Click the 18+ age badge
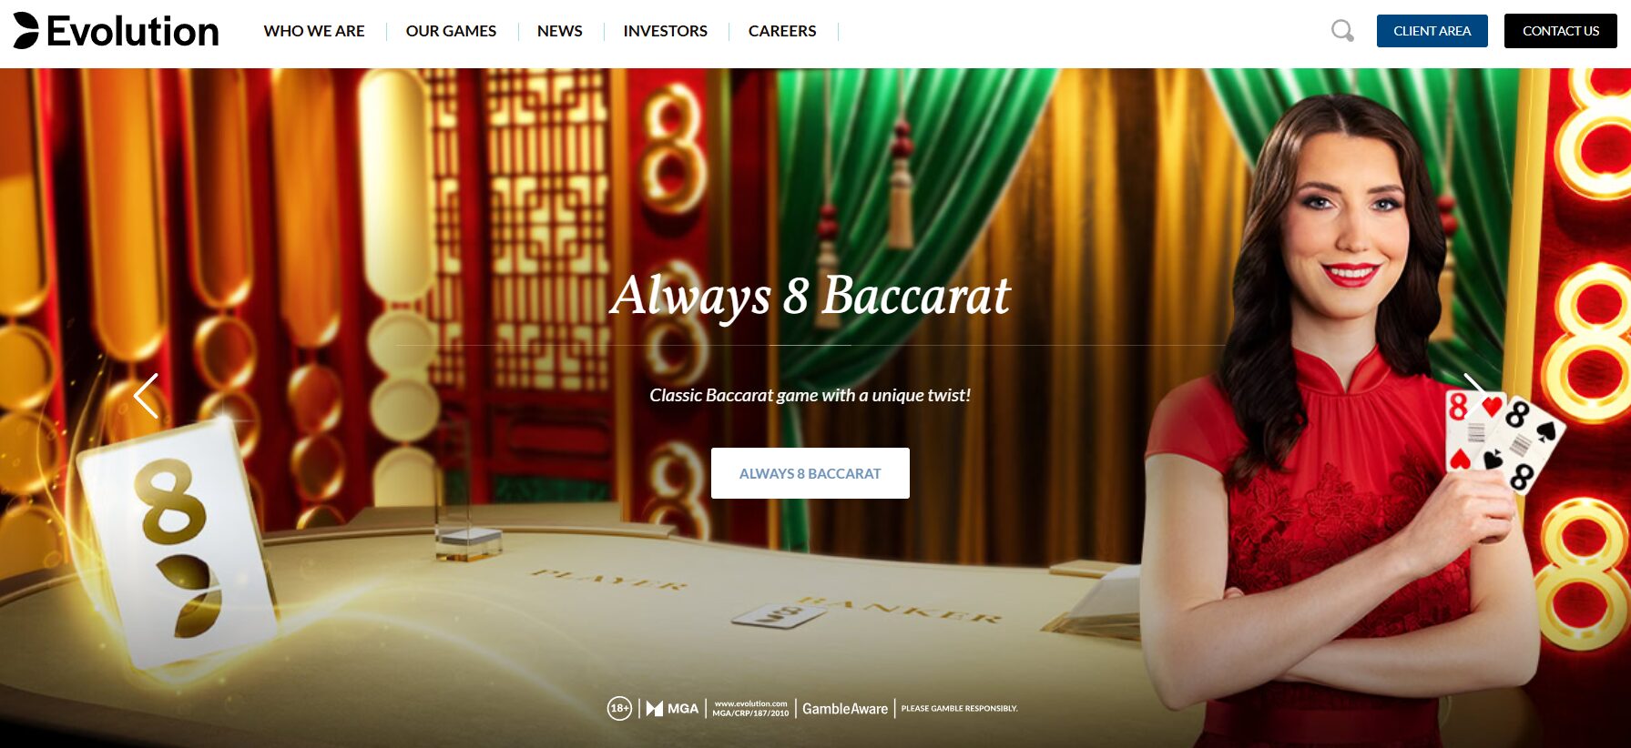Image resolution: width=1631 pixels, height=748 pixels. [619, 708]
